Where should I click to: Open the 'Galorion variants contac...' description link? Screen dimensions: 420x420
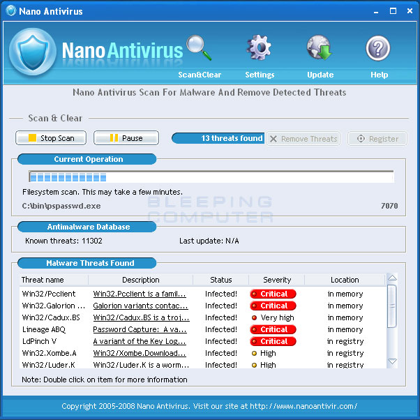[141, 306]
